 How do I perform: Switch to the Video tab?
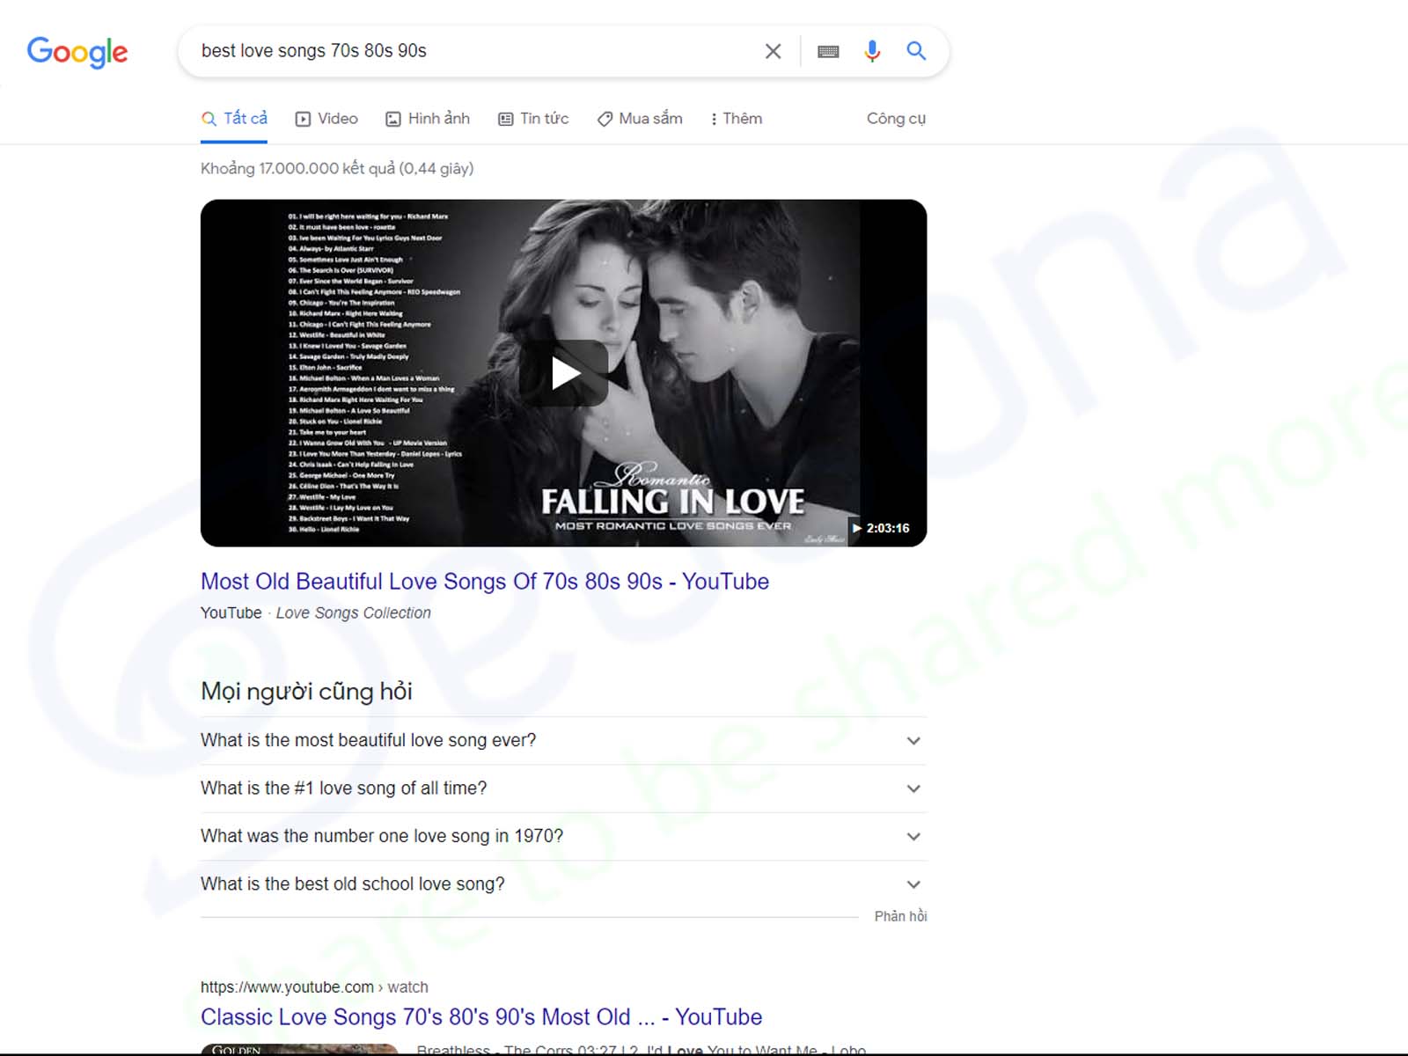tap(326, 119)
